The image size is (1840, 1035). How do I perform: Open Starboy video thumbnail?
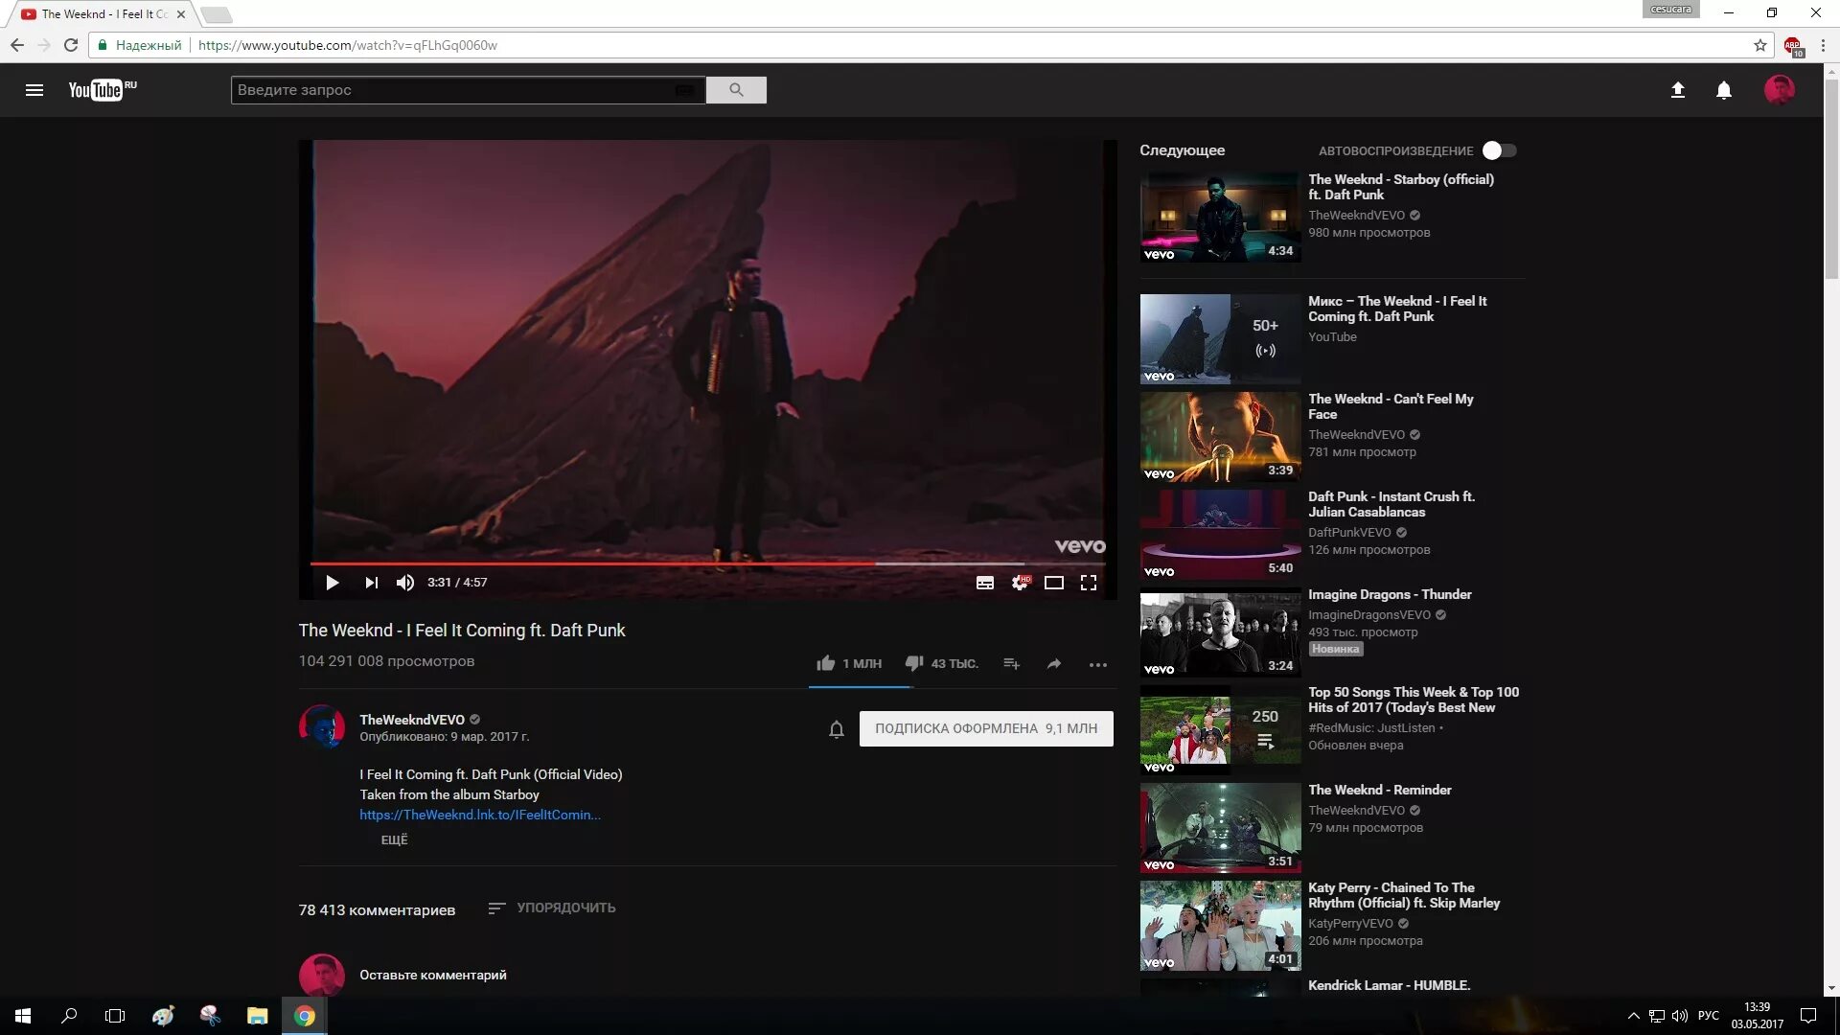tap(1220, 217)
